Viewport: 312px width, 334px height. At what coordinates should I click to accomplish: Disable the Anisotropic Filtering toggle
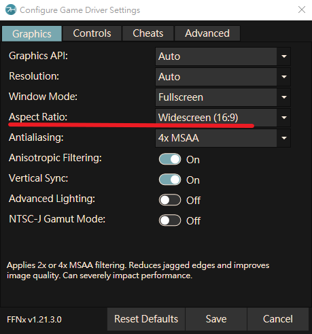(x=170, y=159)
